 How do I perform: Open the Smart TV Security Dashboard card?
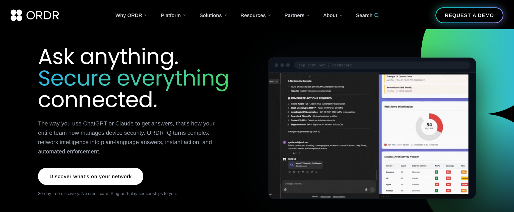tap(305, 164)
